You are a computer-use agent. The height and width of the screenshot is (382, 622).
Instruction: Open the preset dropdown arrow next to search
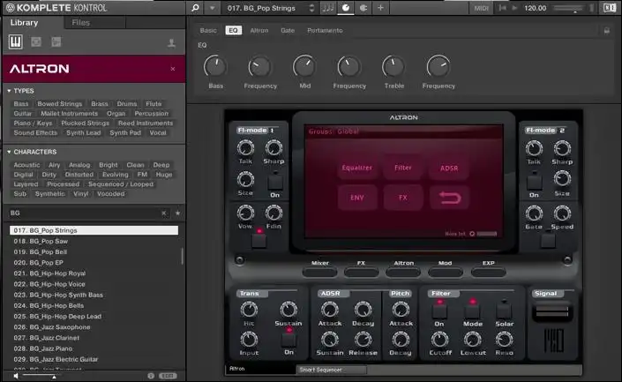click(x=214, y=8)
